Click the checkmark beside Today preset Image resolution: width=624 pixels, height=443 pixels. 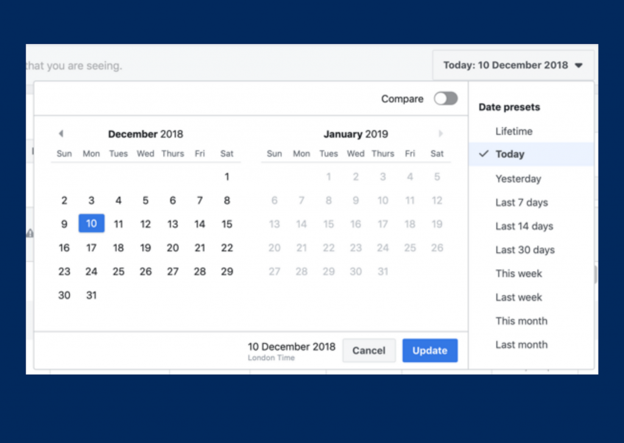(x=483, y=154)
